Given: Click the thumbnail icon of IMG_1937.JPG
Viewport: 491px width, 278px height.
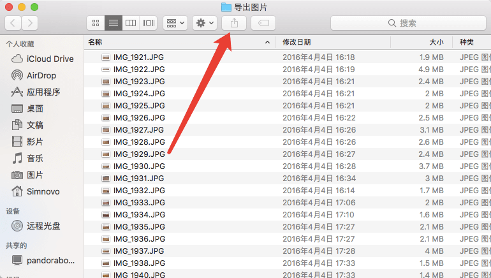Looking at the screenshot, I should pos(106,251).
